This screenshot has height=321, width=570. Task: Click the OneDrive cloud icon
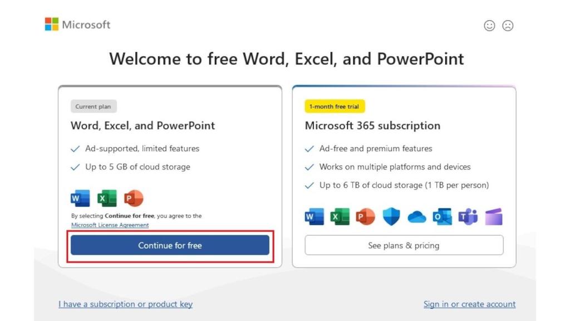point(416,217)
